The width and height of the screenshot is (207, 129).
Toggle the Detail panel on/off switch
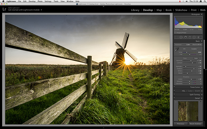click(x=174, y=98)
